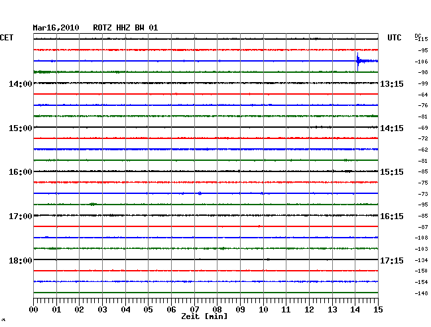Select minute tick label 13
This screenshot has height=327, width=431.
(332, 310)
